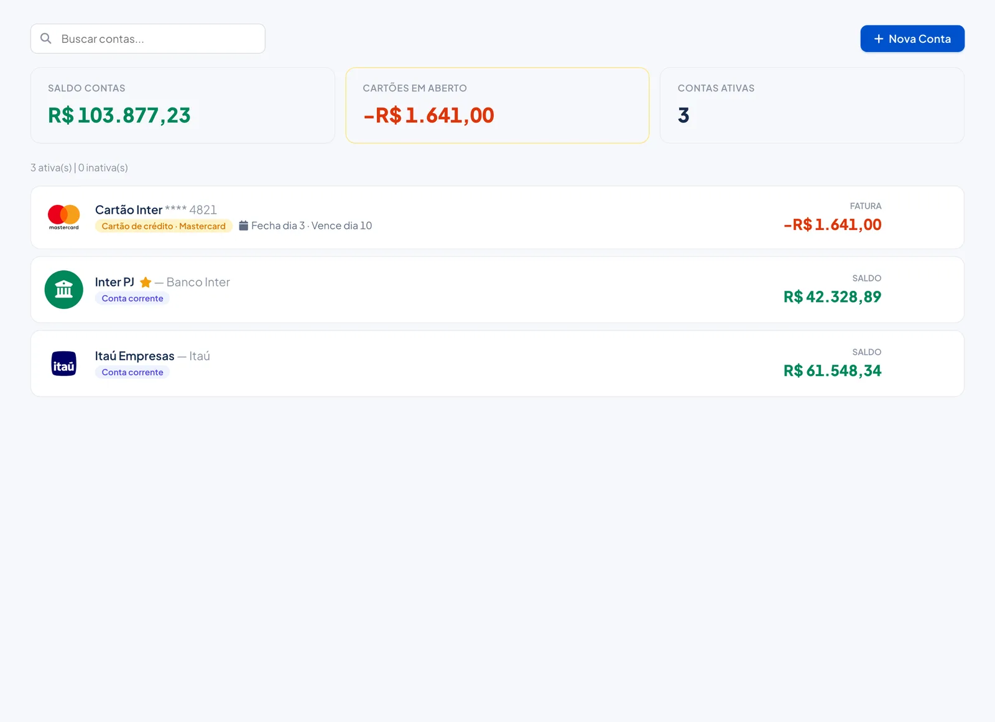Image resolution: width=995 pixels, height=722 pixels.
Task: Click the gray Itaú bank label after Itaú Empresas
Action: pos(200,356)
